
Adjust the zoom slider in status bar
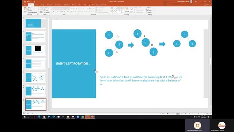(x=199, y=114)
